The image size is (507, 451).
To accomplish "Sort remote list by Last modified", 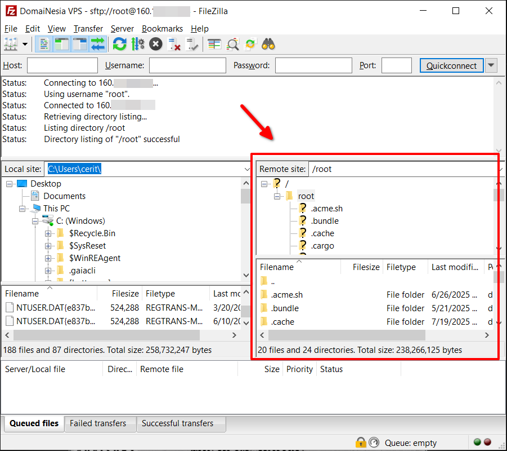I will pos(456,267).
